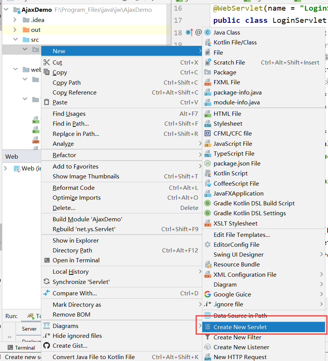Choose Show in Explorer
The height and width of the screenshot is (361, 328).
click(x=122, y=240)
